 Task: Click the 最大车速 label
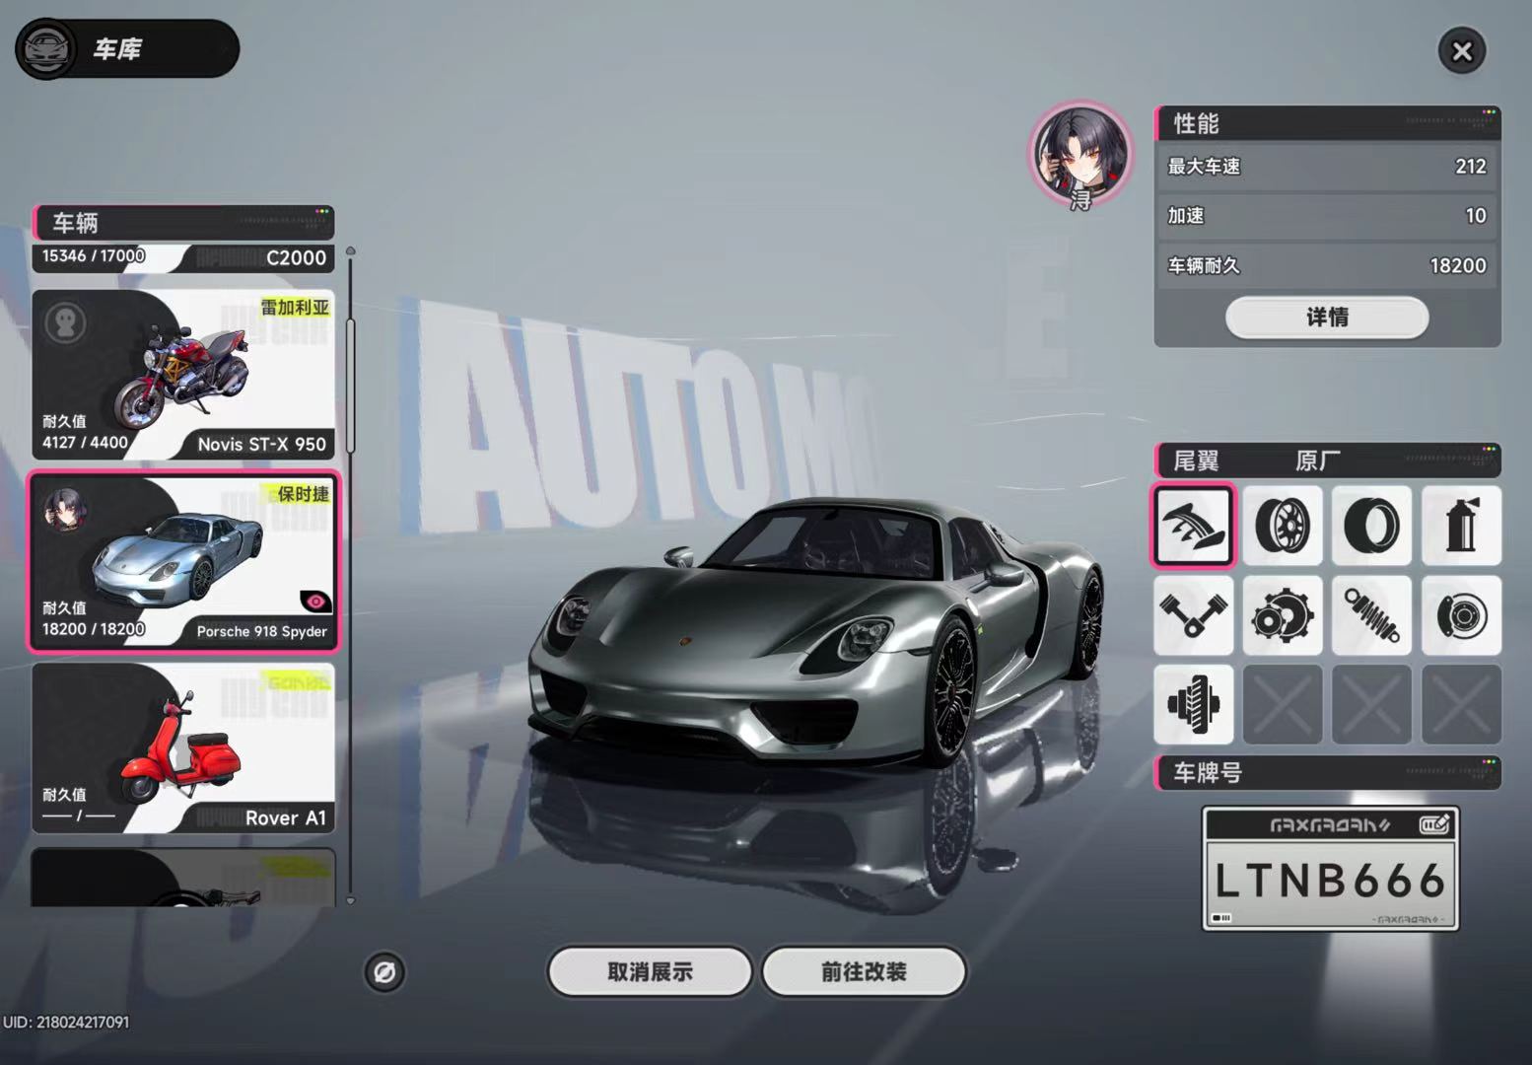[1204, 167]
